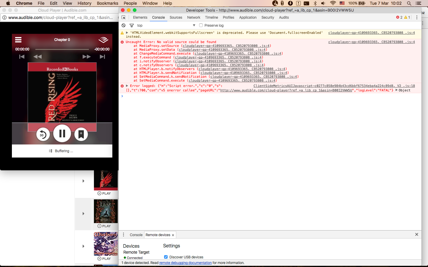Enable the Preserve log checkbox
Screen dimensions: 428x267
[x=201, y=26]
